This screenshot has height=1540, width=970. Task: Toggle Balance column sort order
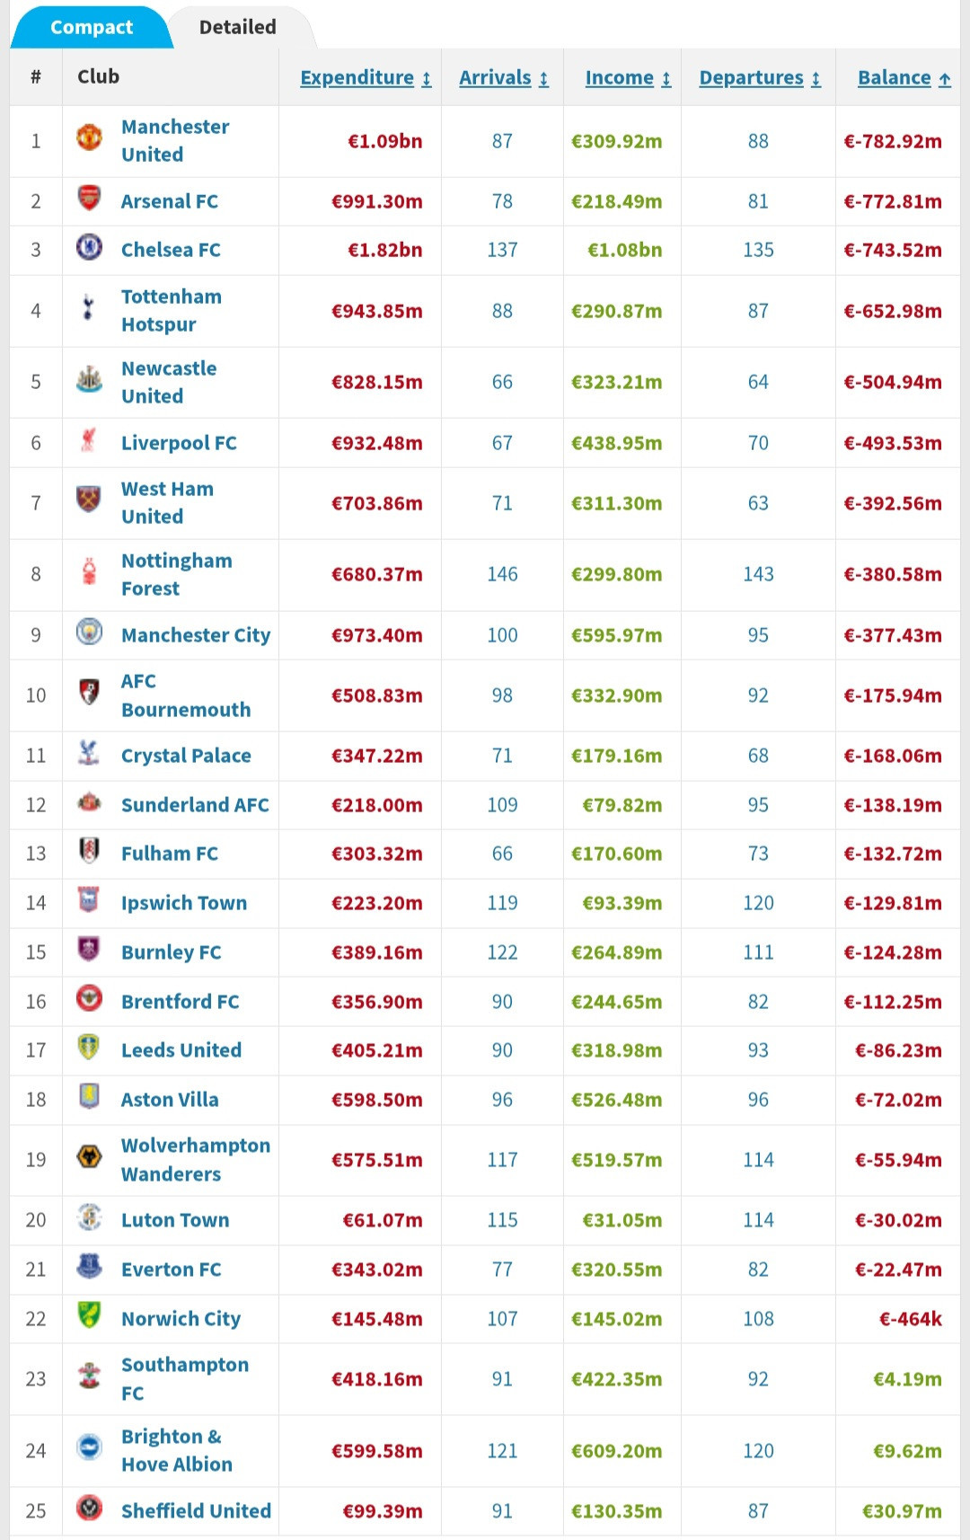click(x=904, y=78)
